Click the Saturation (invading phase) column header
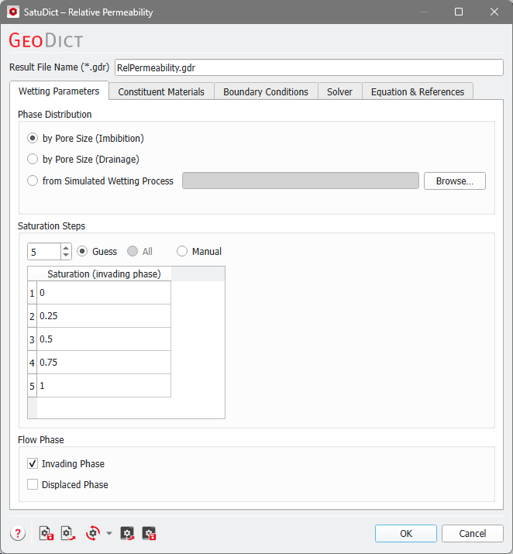The image size is (513, 554). click(x=104, y=274)
